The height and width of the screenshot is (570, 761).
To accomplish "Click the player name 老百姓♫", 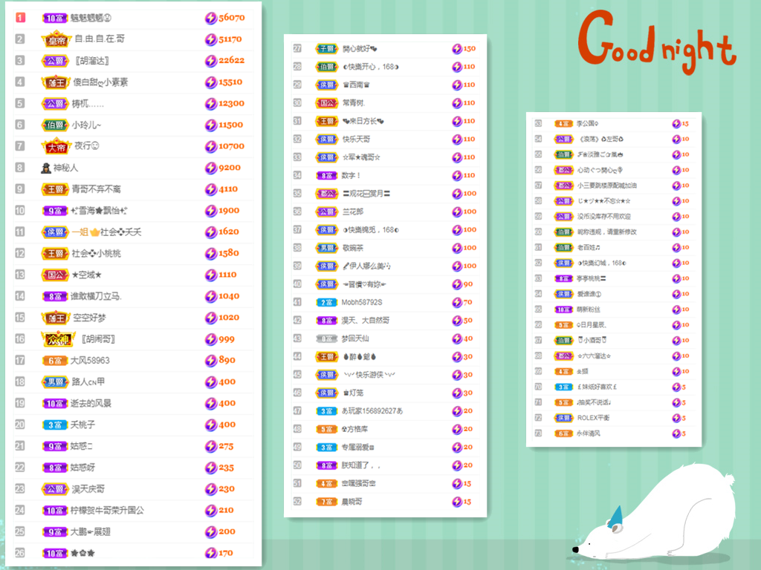I will (589, 248).
